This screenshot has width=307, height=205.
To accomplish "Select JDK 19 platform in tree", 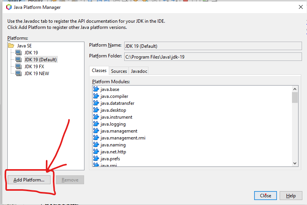I will click(x=31, y=53).
